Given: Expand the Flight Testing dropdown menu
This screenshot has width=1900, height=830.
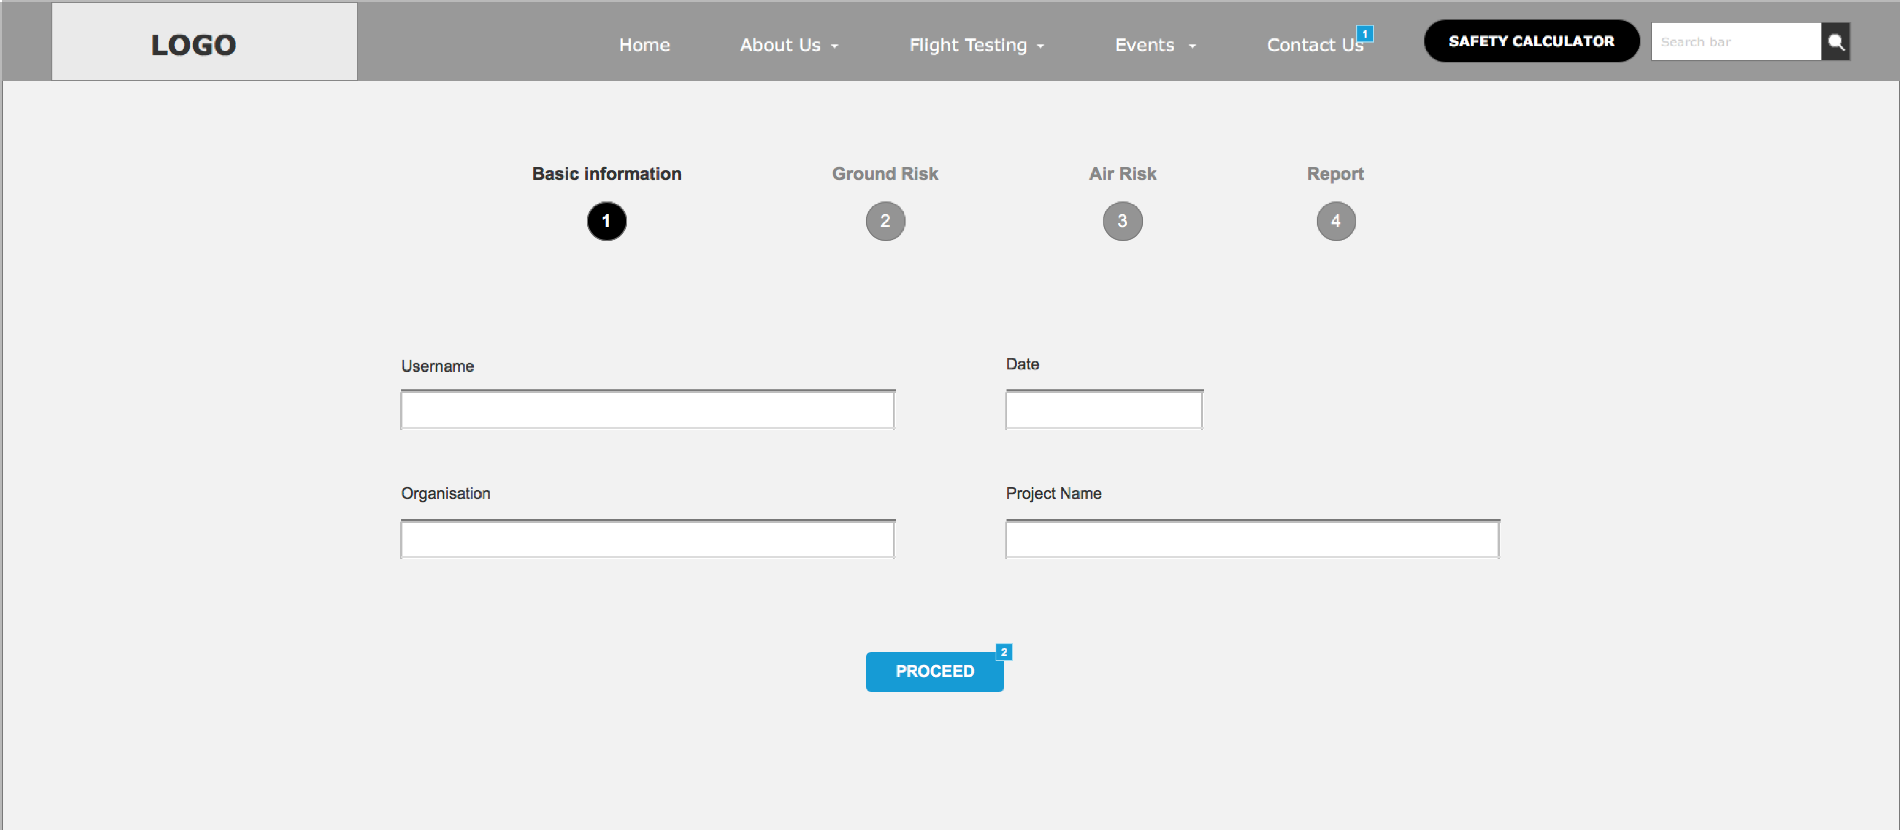Looking at the screenshot, I should pos(976,46).
